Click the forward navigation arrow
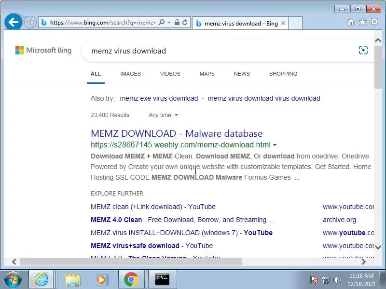The width and height of the screenshot is (386, 289). 30,22
